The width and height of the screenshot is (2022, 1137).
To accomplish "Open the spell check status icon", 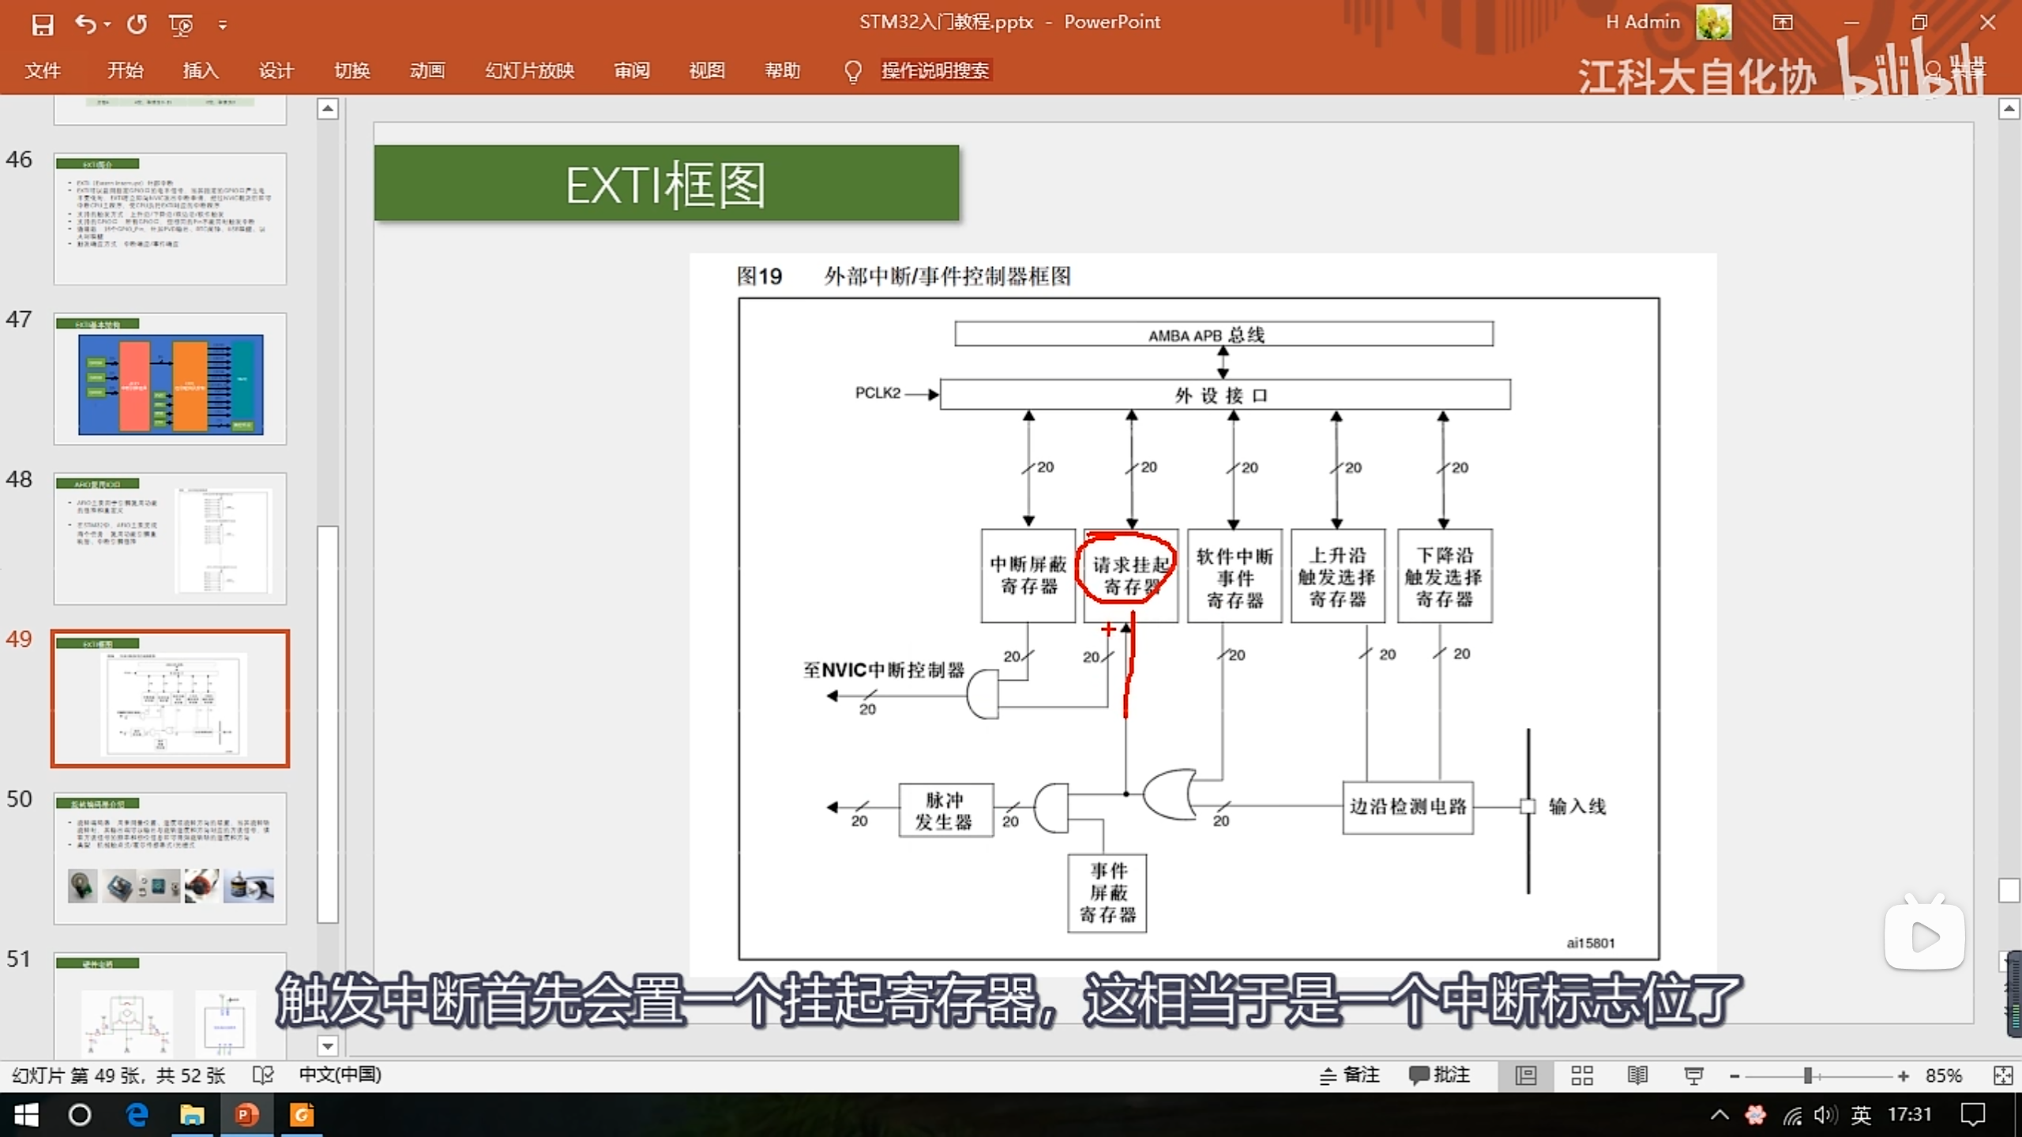I will (263, 1075).
